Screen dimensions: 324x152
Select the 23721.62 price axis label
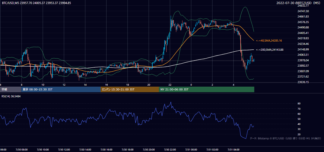tap(303, 77)
